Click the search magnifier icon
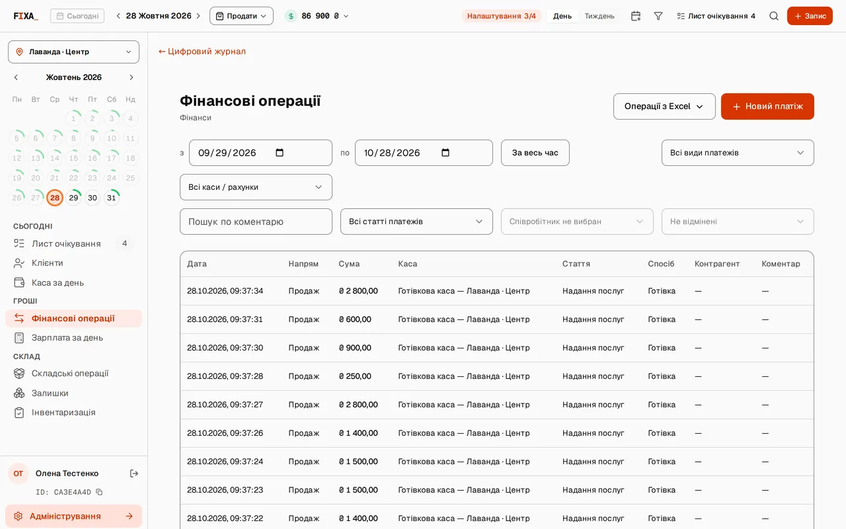This screenshot has height=529, width=846. click(774, 16)
